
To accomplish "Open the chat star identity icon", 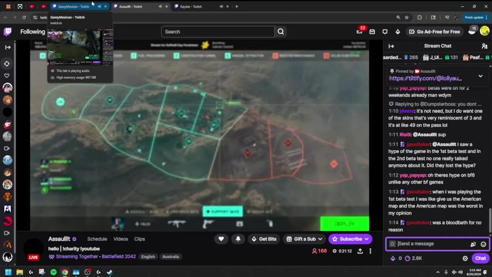I will [392, 244].
